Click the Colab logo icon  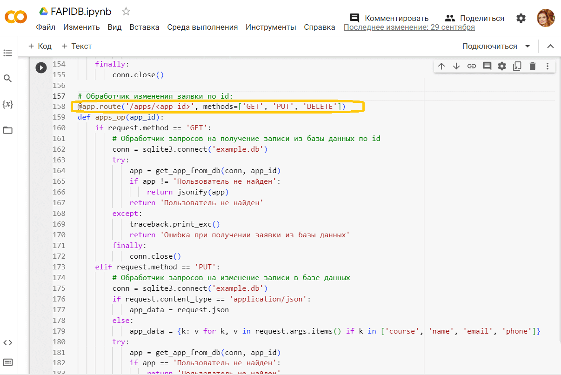(16, 17)
